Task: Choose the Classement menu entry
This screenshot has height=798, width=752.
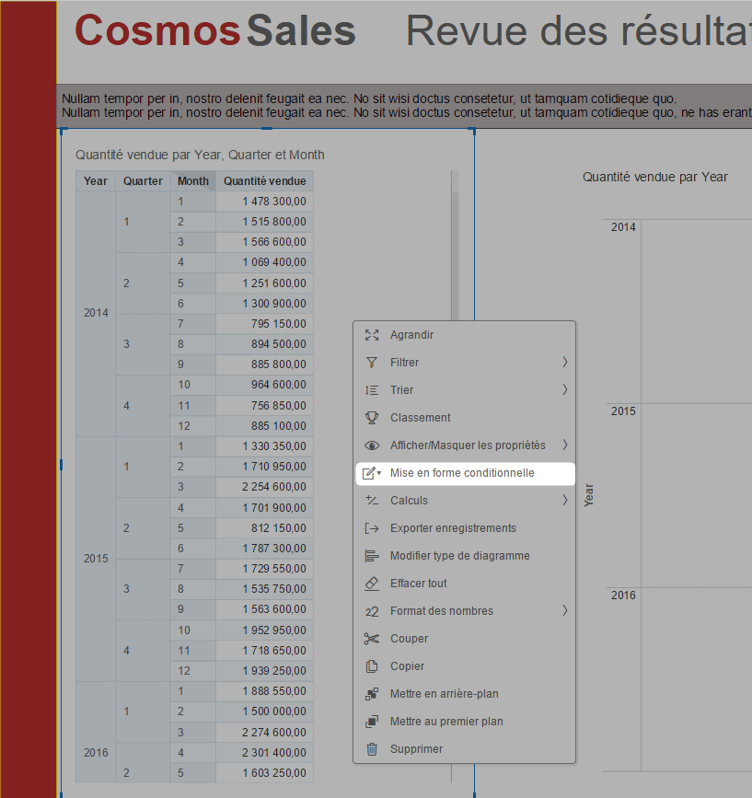Action: [x=465, y=417]
